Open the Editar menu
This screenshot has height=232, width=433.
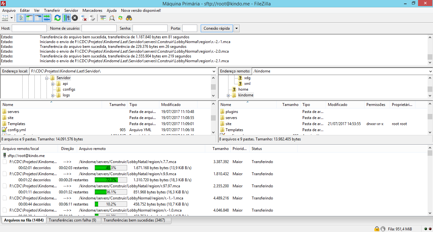click(25, 11)
